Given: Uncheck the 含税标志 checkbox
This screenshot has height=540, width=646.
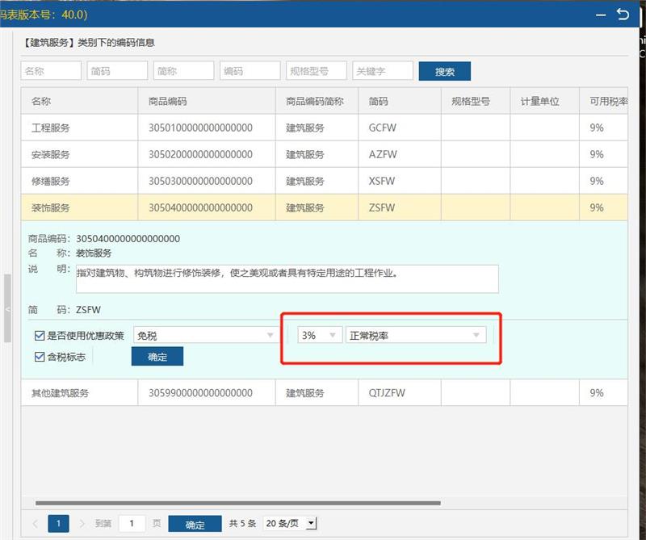Looking at the screenshot, I should [x=40, y=356].
